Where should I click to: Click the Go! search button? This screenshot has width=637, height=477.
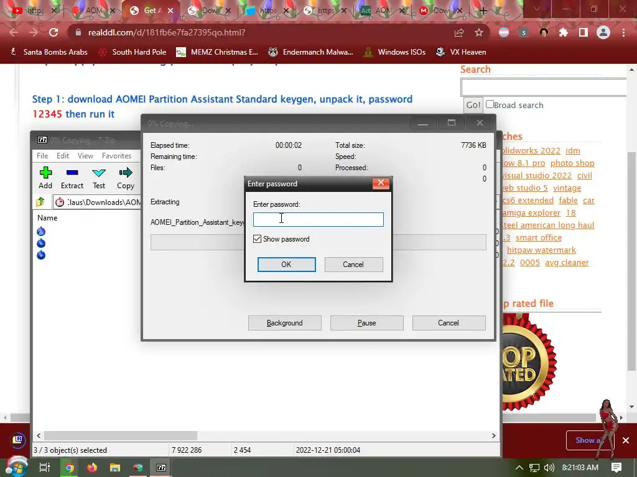coord(473,105)
